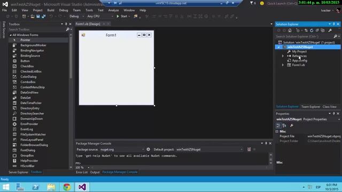
Task: Click the Categorized icon in Properties panel
Action: pos(278,126)
